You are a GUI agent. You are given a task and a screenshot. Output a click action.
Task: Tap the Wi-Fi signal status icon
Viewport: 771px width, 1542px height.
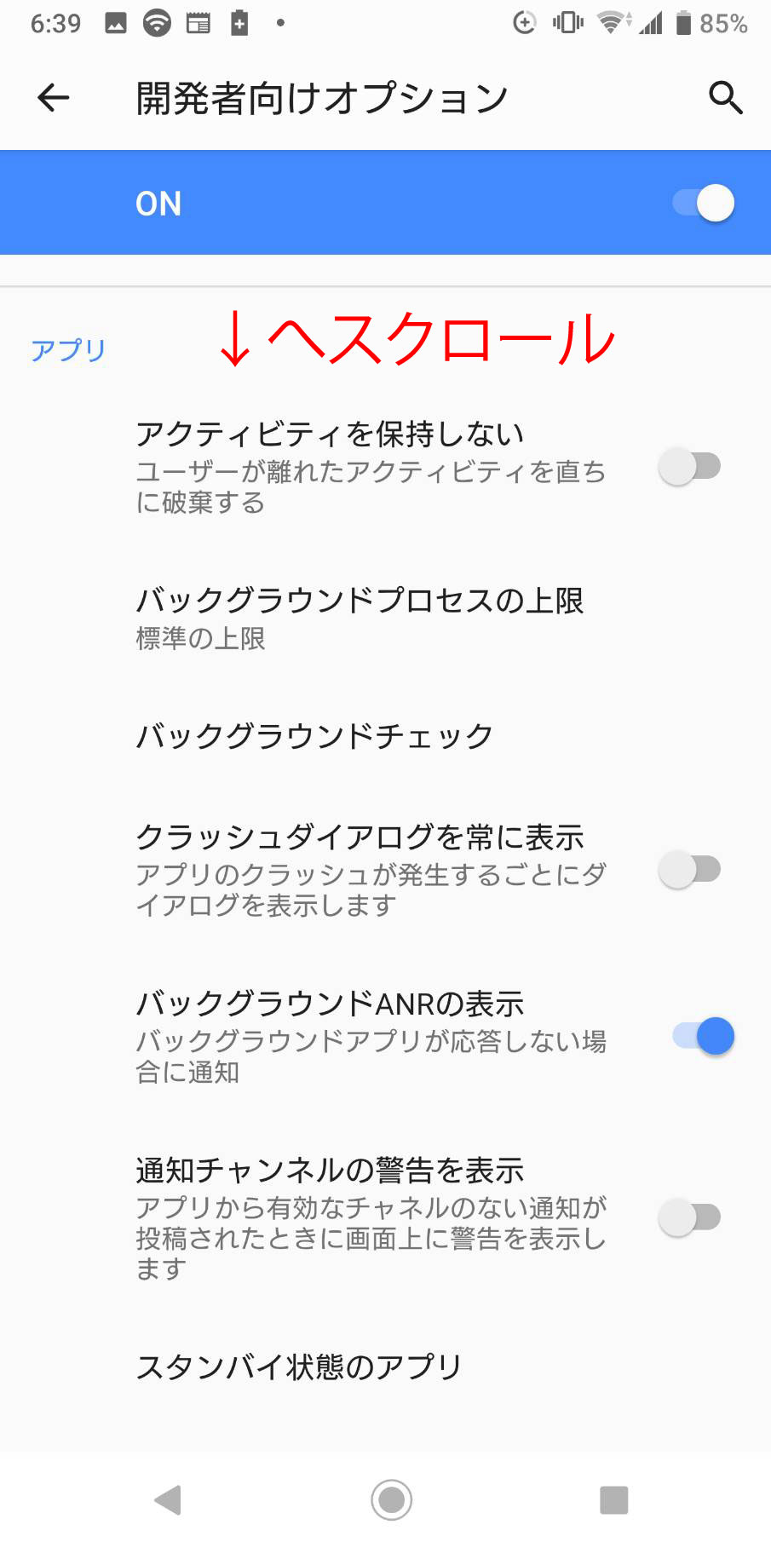point(611,23)
